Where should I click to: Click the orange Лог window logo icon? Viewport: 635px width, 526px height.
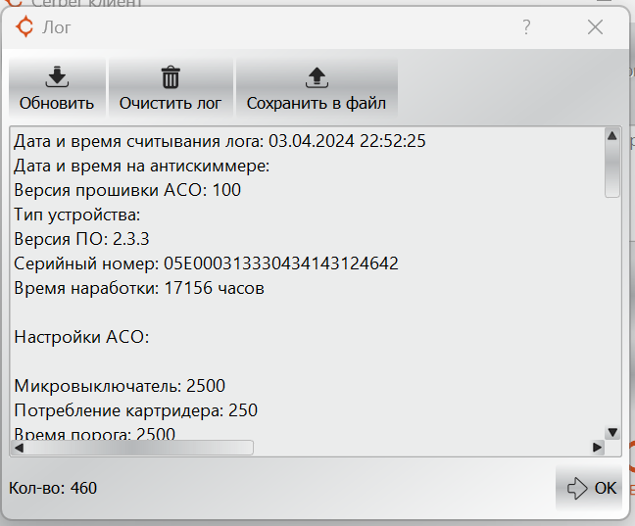24,27
